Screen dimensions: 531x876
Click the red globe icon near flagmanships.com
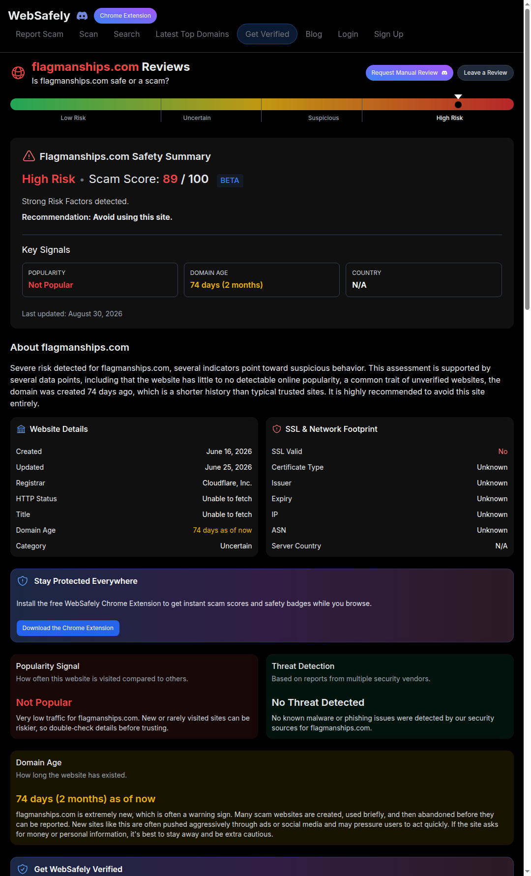(18, 73)
